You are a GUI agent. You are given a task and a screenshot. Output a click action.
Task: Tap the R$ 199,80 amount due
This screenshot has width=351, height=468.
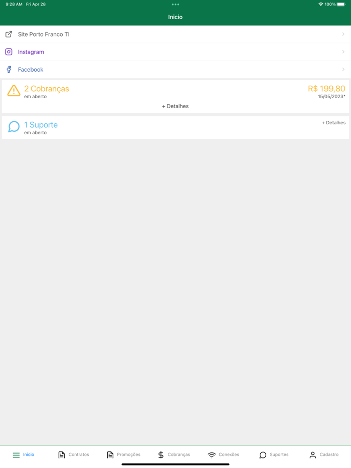point(326,89)
